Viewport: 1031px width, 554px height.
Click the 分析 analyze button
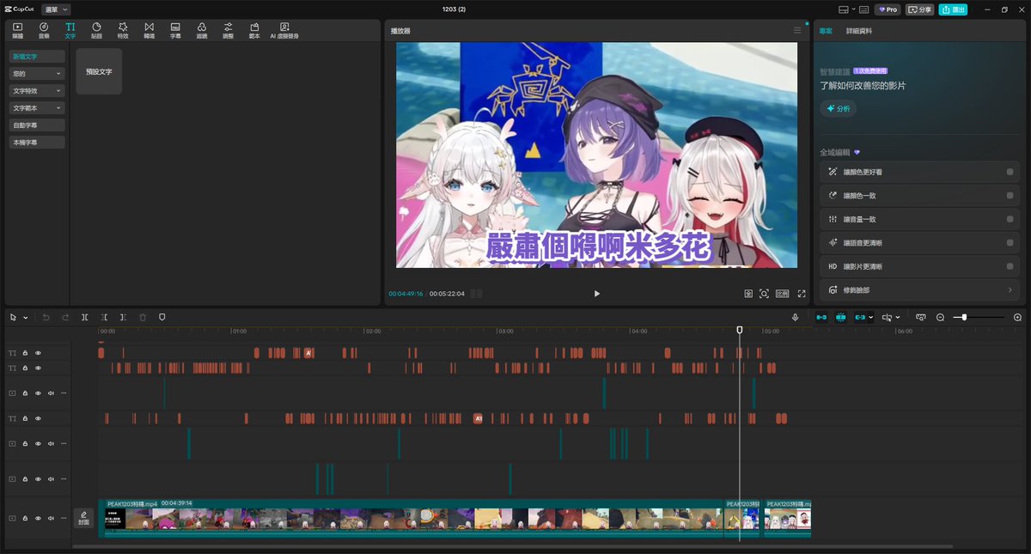pos(839,109)
